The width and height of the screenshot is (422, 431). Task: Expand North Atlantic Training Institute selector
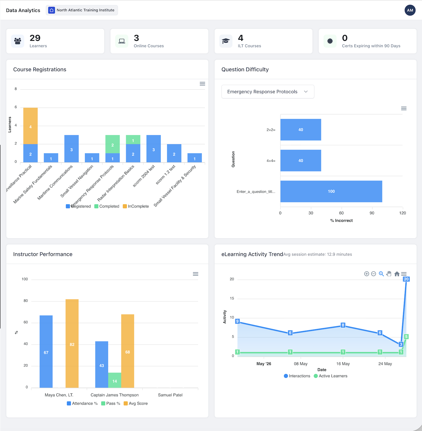[x=82, y=10]
